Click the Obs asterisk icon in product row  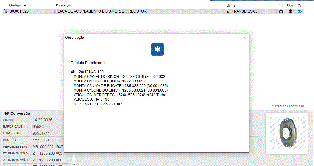coord(290,11)
